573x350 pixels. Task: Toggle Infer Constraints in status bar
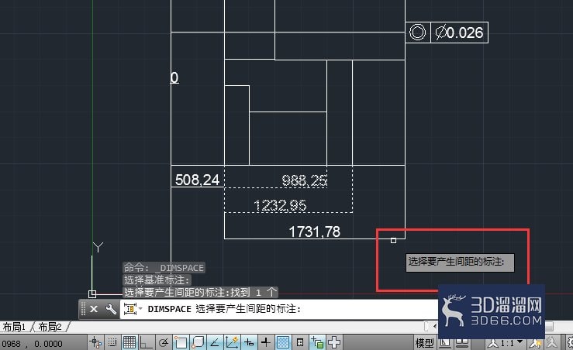coord(95,343)
